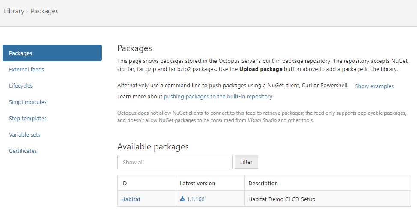Screen dimensions: 417x211
Task: Click the Filter button
Action: [246, 162]
